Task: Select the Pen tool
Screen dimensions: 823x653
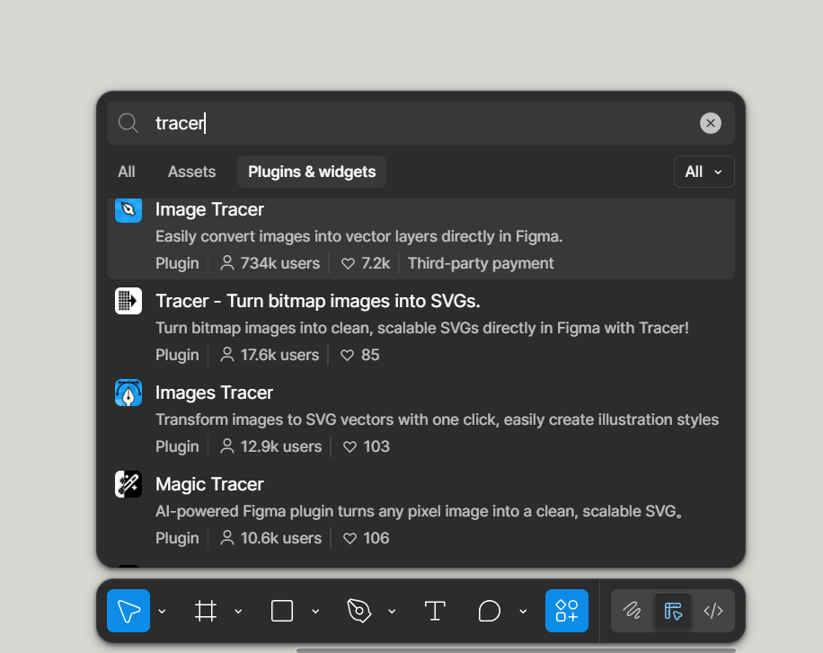Action: coord(359,611)
